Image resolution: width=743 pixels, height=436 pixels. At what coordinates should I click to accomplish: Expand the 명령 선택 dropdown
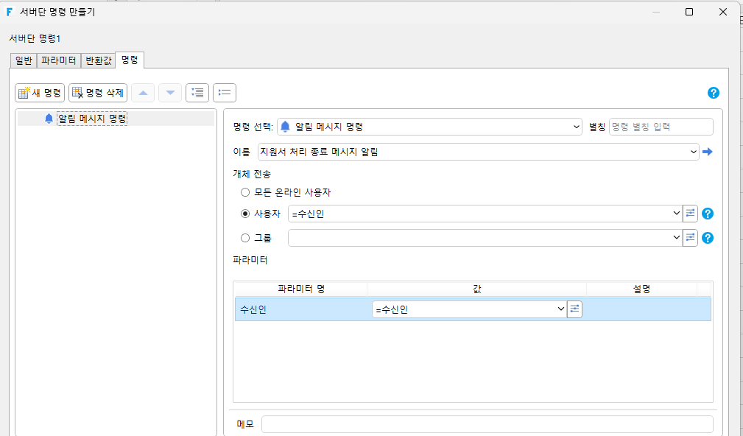pos(576,127)
